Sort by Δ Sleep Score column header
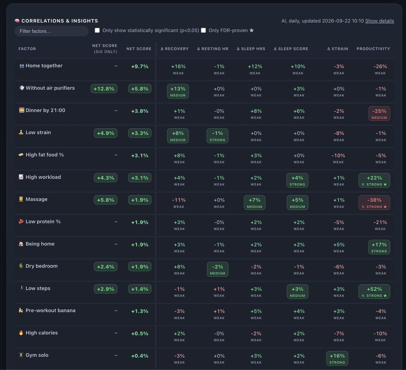Screen dimensions: 406x370 pos(291,49)
